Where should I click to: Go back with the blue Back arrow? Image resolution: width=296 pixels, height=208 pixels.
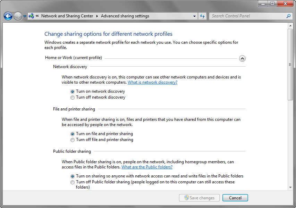pos(8,16)
